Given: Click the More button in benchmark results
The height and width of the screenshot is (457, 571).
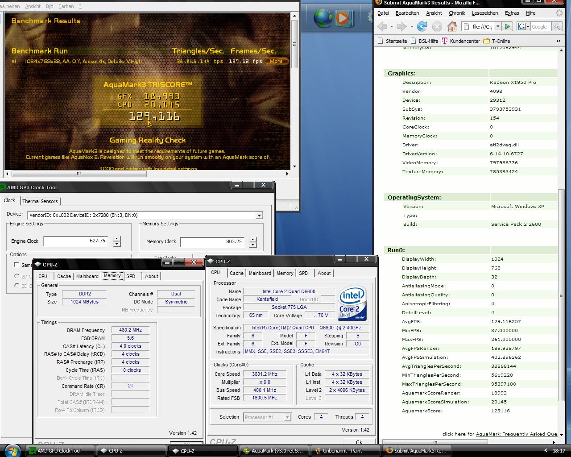Looking at the screenshot, I should tap(276, 61).
